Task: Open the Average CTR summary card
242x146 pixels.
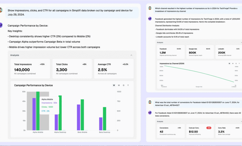Action: tap(113, 69)
